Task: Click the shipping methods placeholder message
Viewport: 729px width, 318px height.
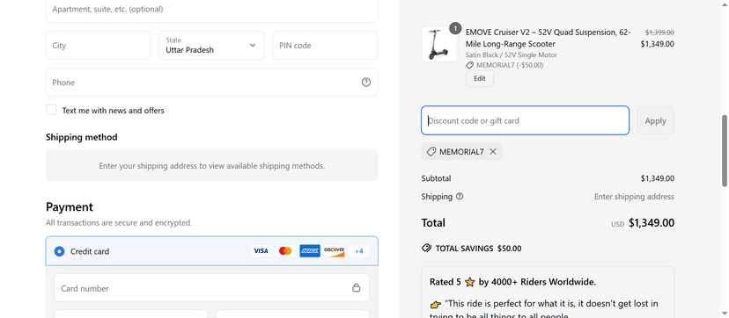Action: 212,165
